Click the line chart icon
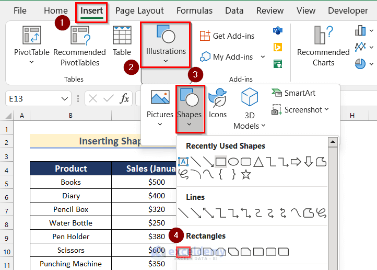Screen dimensions: 377x270 point(360,47)
